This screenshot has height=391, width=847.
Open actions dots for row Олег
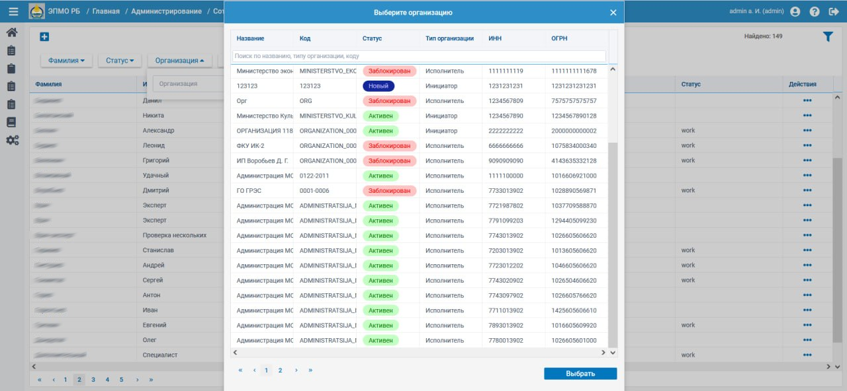coord(807,340)
